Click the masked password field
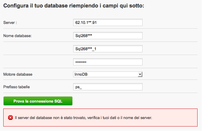The height and width of the screenshot is (131, 208). (x=108, y=62)
